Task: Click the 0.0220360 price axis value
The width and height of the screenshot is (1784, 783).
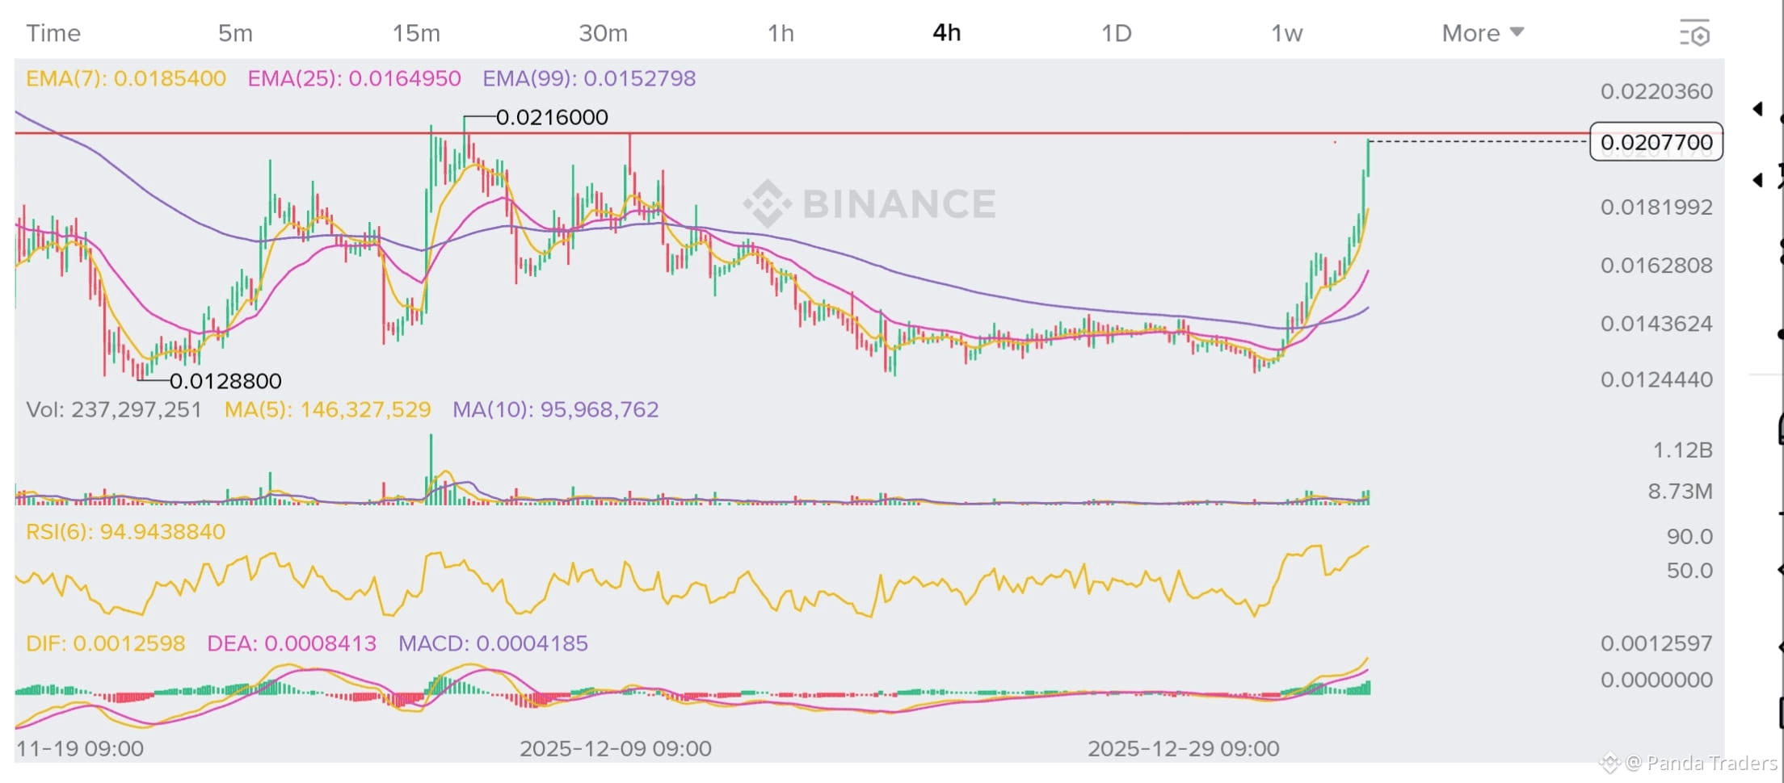Action: pos(1656,91)
